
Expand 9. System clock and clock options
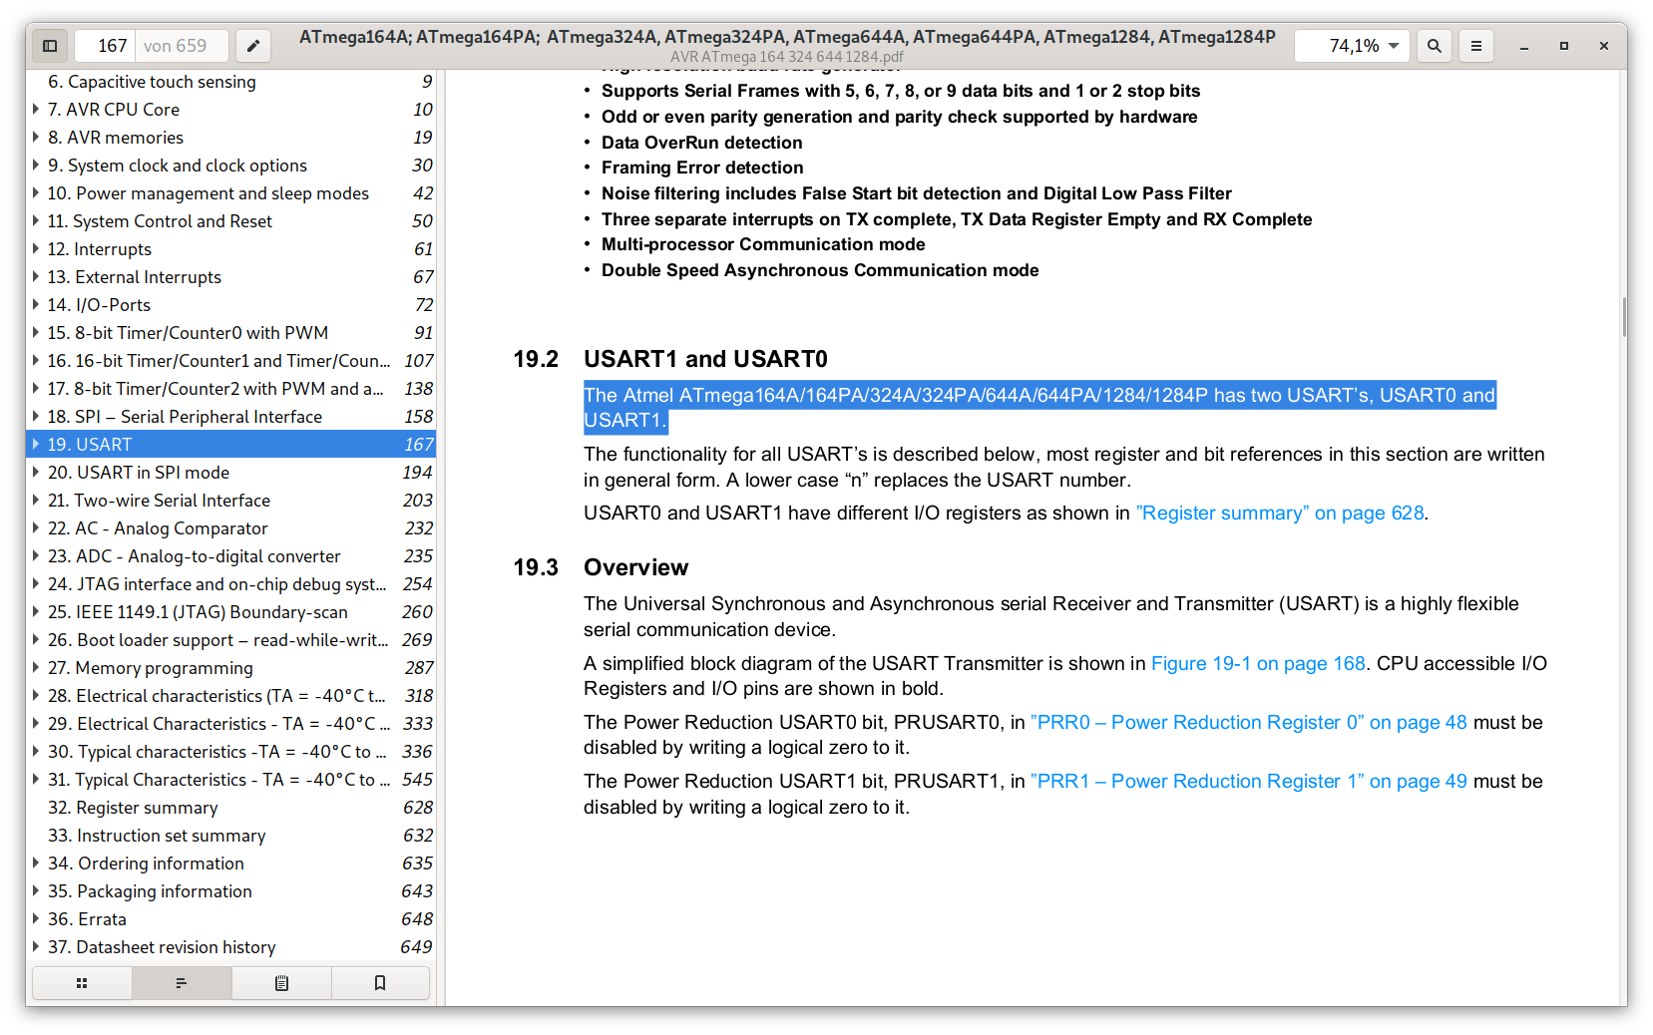point(37,166)
